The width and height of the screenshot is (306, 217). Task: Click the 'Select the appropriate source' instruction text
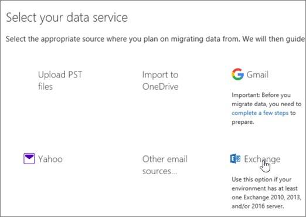tap(155, 39)
